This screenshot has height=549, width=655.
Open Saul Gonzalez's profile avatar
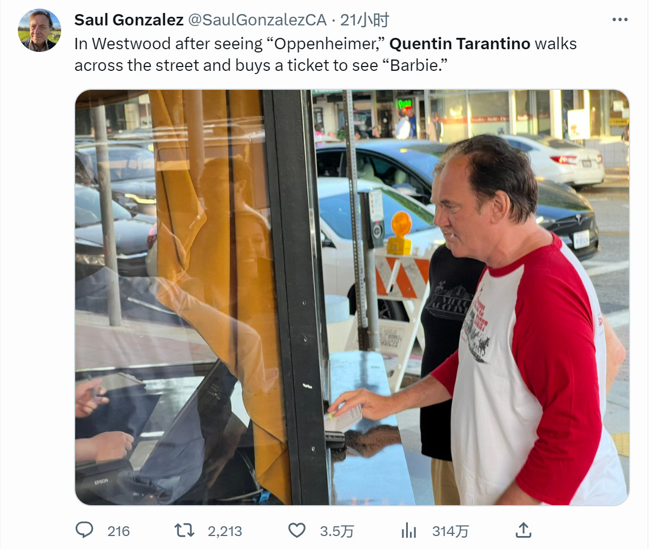(x=39, y=30)
